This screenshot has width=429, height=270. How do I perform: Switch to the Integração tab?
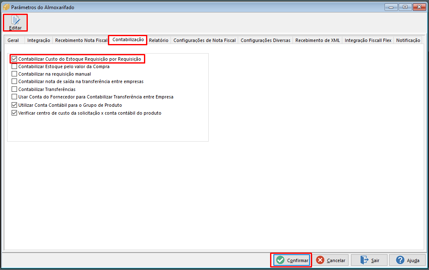tap(39, 40)
